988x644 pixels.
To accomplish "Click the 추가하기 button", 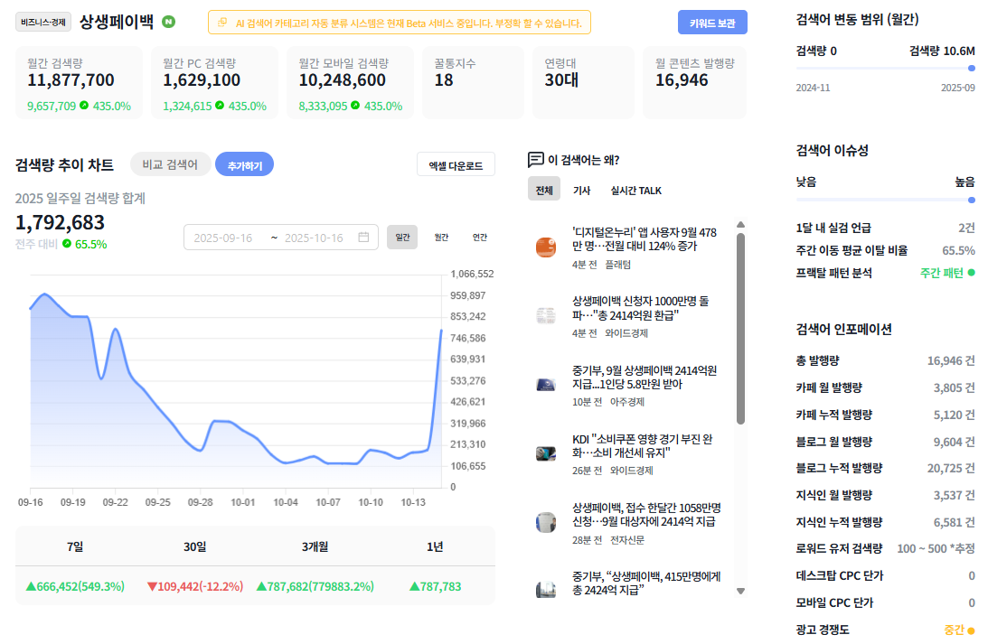I will [x=244, y=165].
